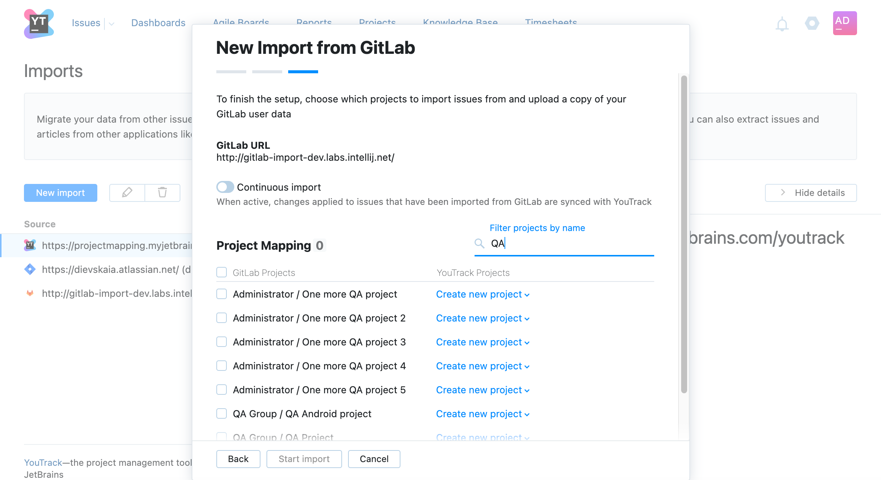Open the Dashboards menu item
The height and width of the screenshot is (480, 881).
click(158, 23)
